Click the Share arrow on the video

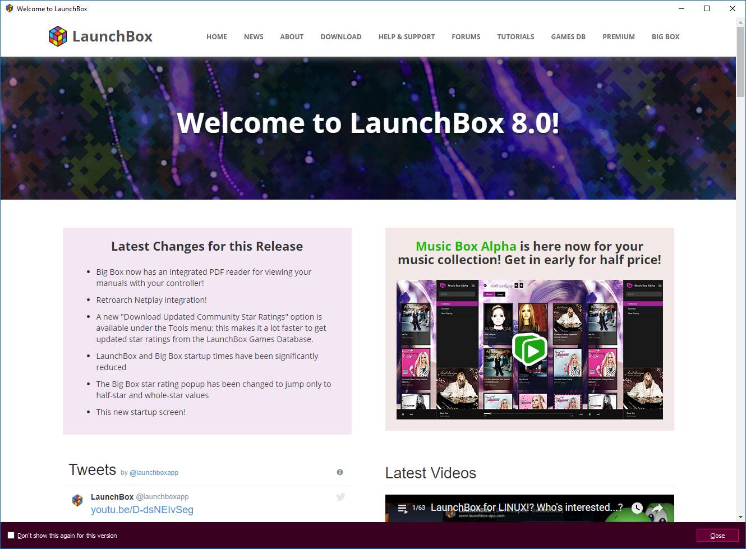pos(657,508)
